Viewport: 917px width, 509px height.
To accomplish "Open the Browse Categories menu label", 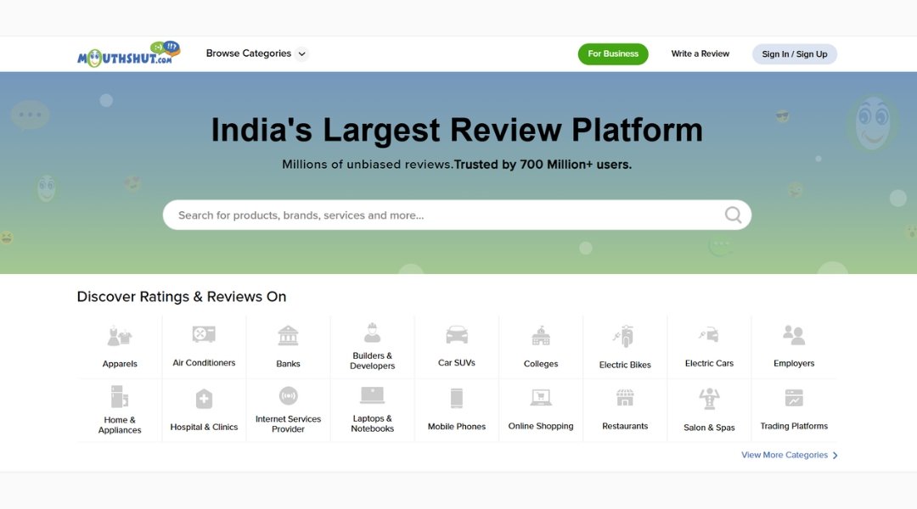I will [249, 53].
